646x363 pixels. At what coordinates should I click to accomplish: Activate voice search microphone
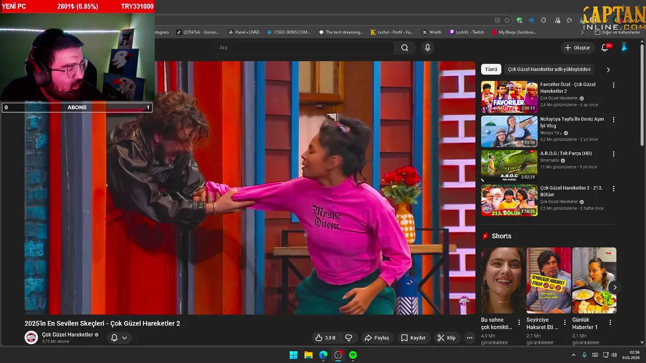427,48
